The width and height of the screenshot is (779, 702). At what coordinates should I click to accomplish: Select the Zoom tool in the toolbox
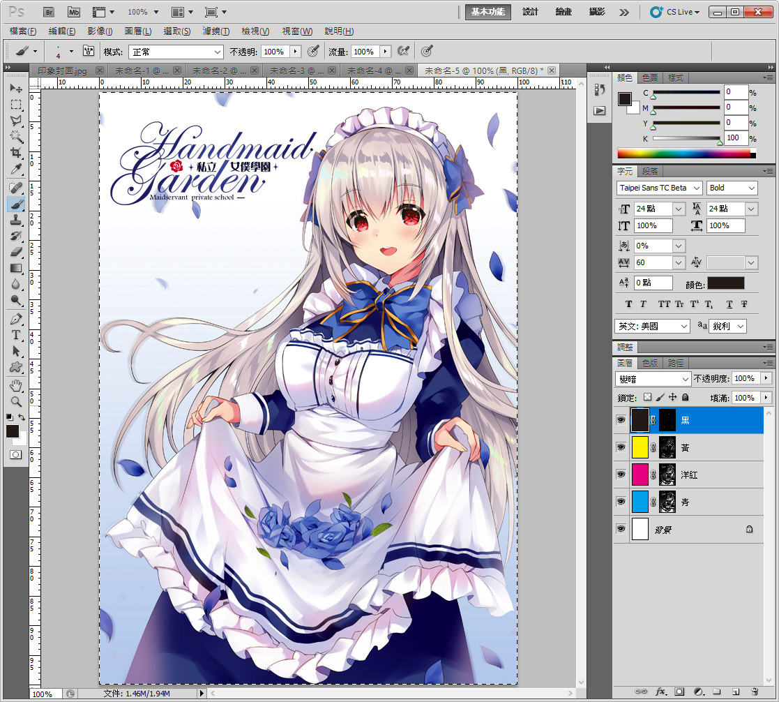[x=16, y=402]
